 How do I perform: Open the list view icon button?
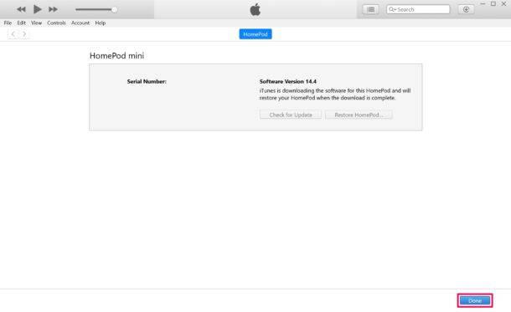click(x=371, y=9)
